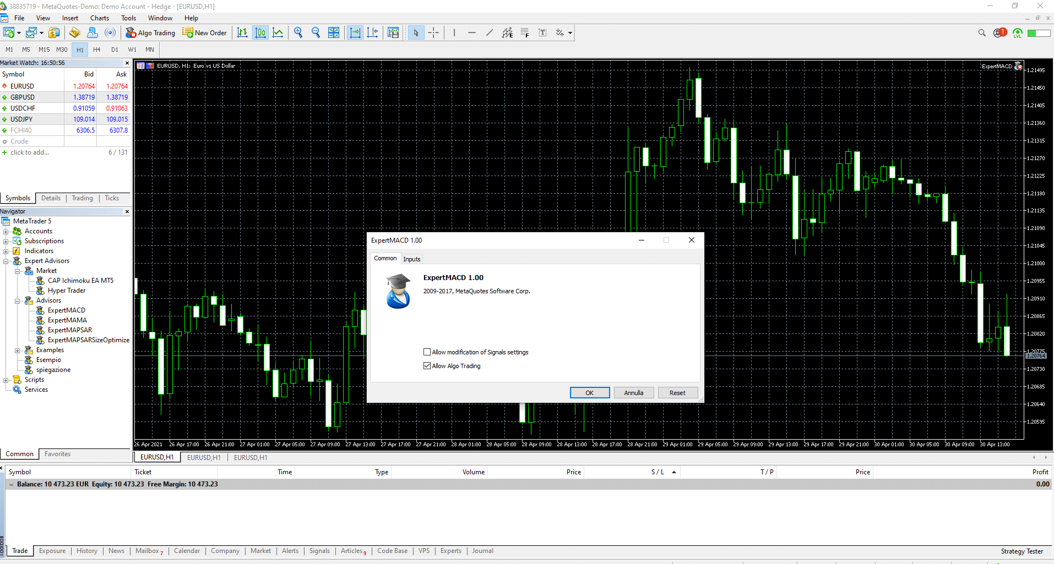Viewport: 1054px width, 564px height.
Task: Switch to Favorites tab in Navigator
Action: click(57, 454)
